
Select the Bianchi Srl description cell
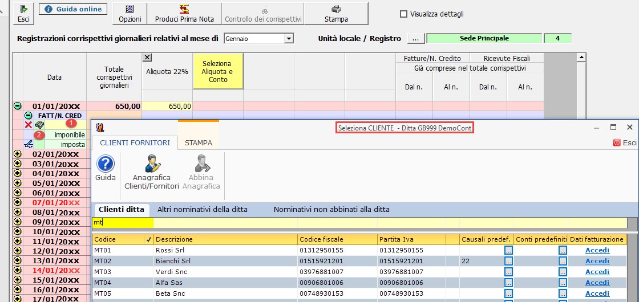pyautogui.click(x=225, y=261)
